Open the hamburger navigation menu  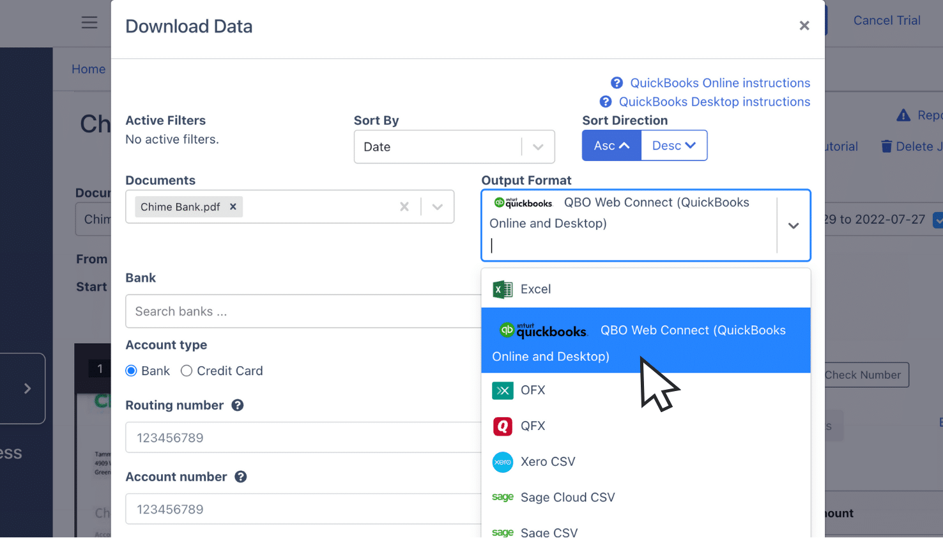[89, 22]
